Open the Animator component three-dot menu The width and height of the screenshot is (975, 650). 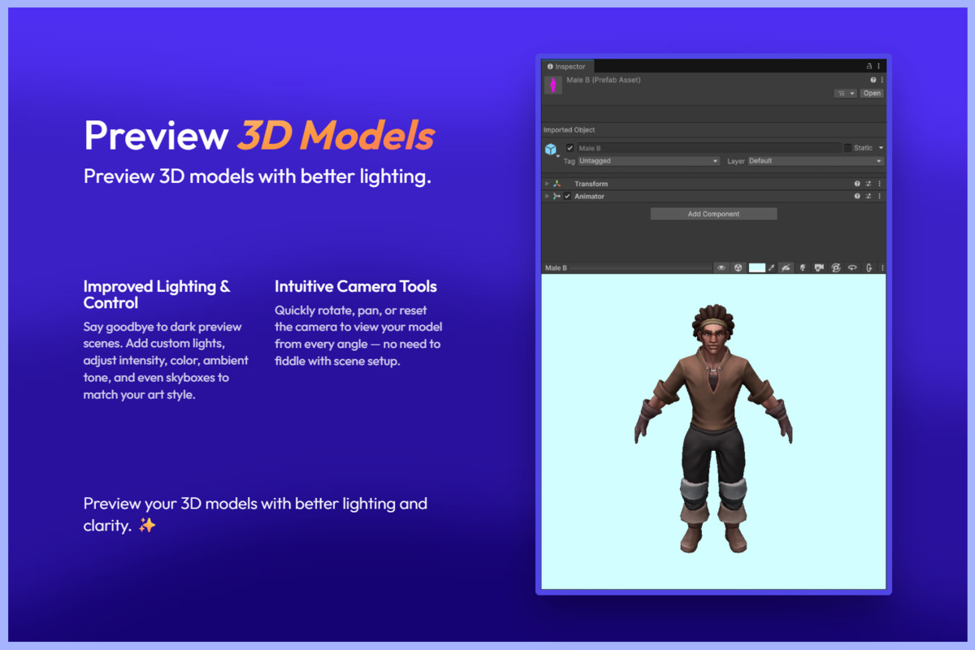coord(879,197)
